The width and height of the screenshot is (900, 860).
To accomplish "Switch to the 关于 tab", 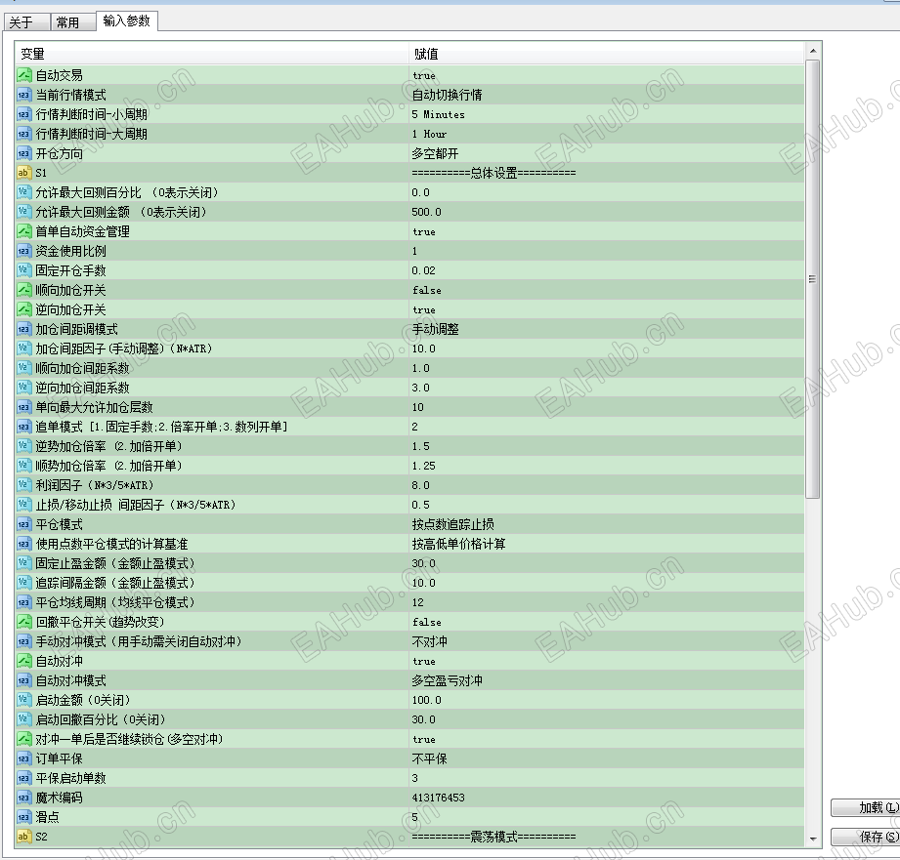I will point(26,22).
